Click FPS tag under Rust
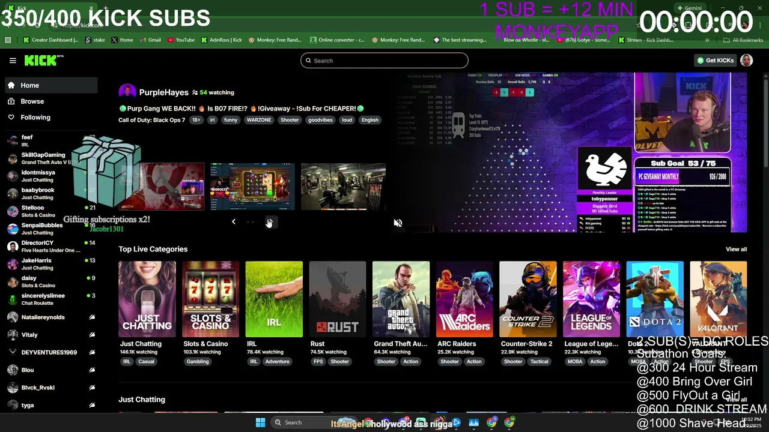 tap(318, 362)
